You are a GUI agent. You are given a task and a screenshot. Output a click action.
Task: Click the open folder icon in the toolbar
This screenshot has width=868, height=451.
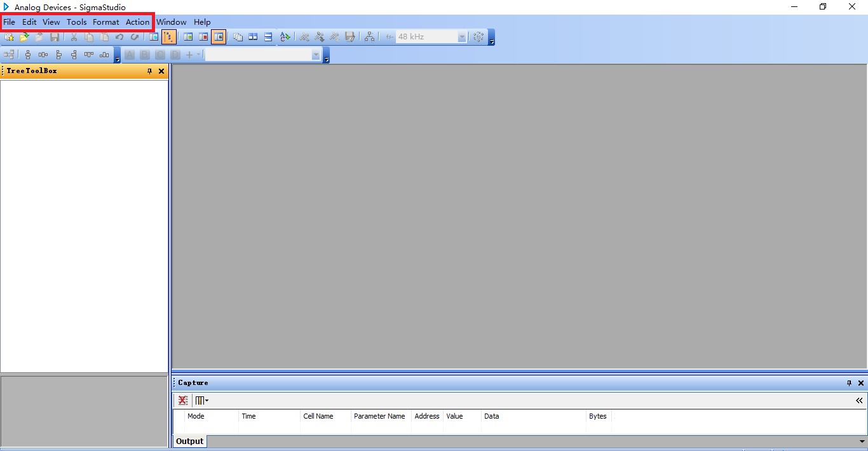pyautogui.click(x=24, y=37)
